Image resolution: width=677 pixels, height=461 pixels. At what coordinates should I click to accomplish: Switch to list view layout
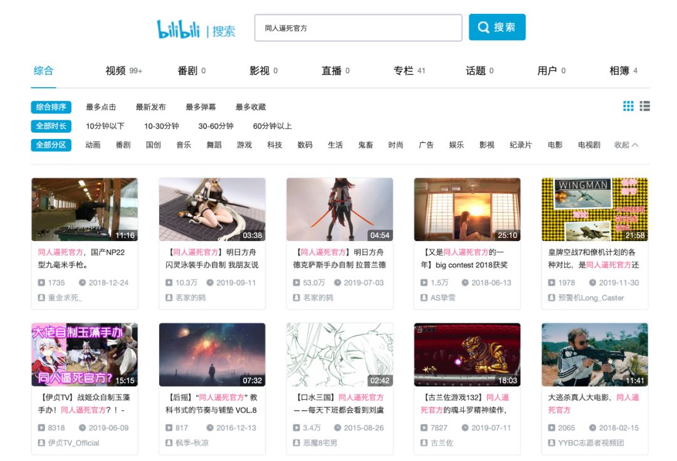click(644, 106)
